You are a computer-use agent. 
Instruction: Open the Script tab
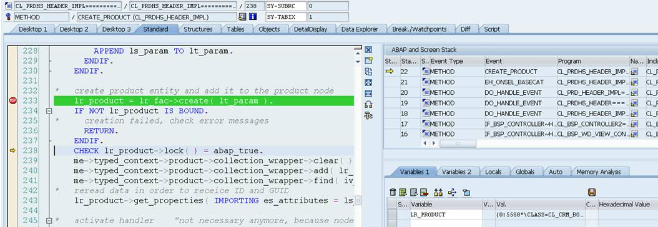[x=492, y=29]
